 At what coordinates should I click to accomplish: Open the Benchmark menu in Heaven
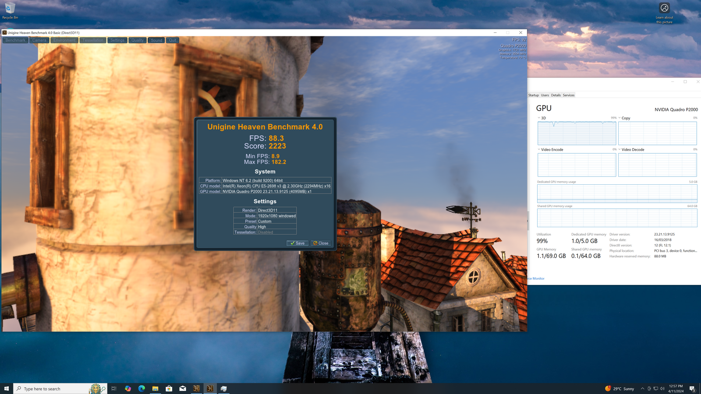[x=15, y=40]
